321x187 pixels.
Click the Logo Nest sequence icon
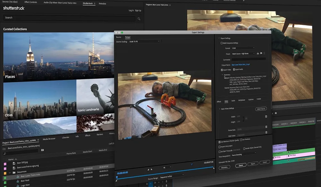click(x=18, y=186)
